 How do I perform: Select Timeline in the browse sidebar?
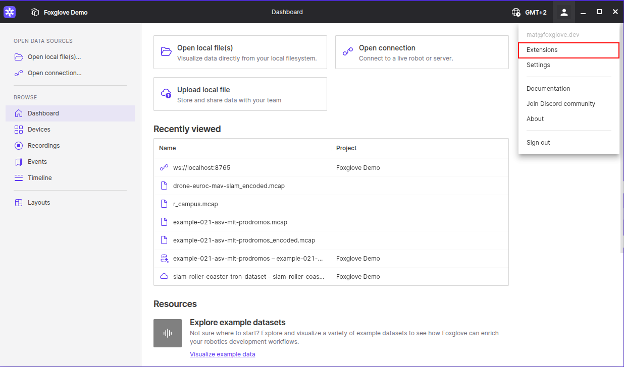[39, 178]
